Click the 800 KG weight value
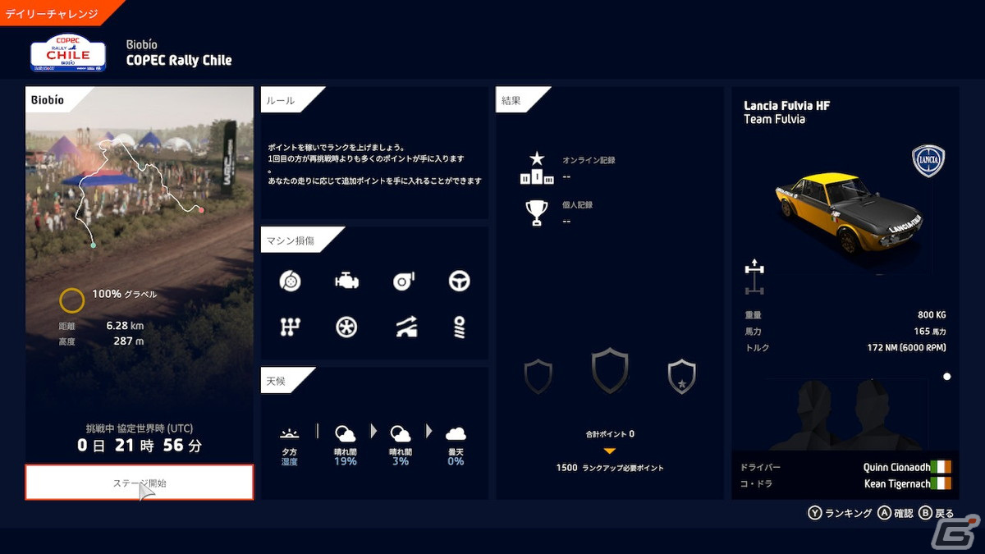 tap(932, 315)
